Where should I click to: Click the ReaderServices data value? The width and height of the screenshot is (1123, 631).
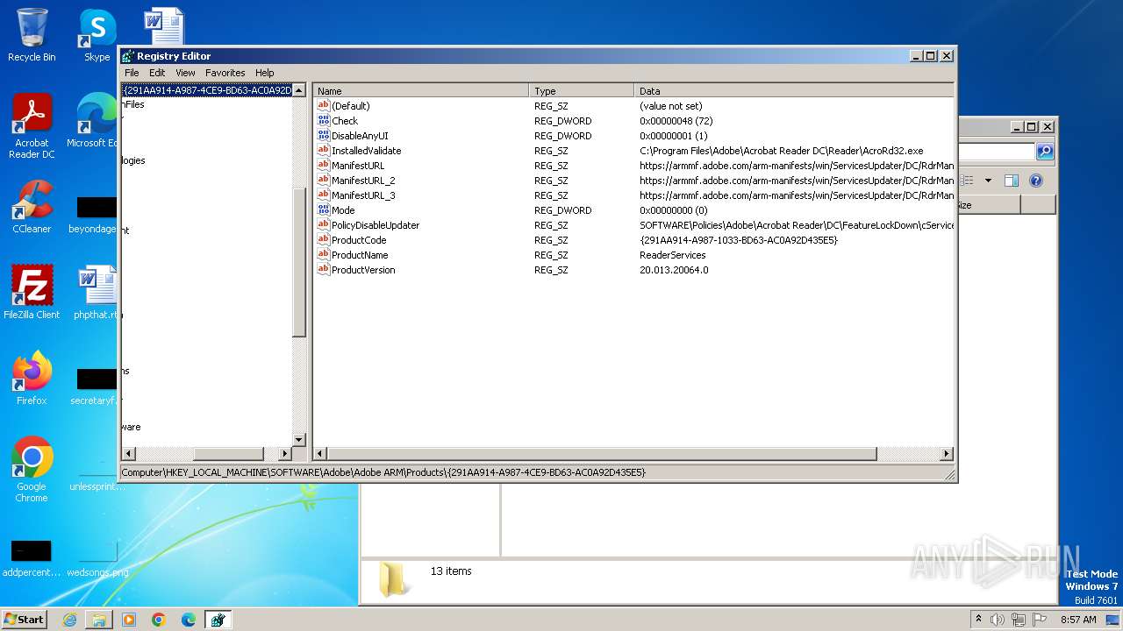672,255
